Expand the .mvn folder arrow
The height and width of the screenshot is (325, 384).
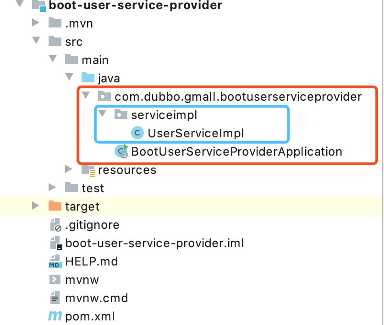(x=36, y=22)
